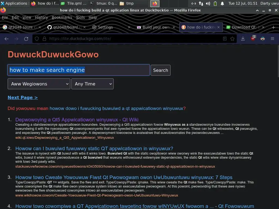Click the transfer arrows tray icon
This screenshot has height=209, width=279.
(x=201, y=3)
